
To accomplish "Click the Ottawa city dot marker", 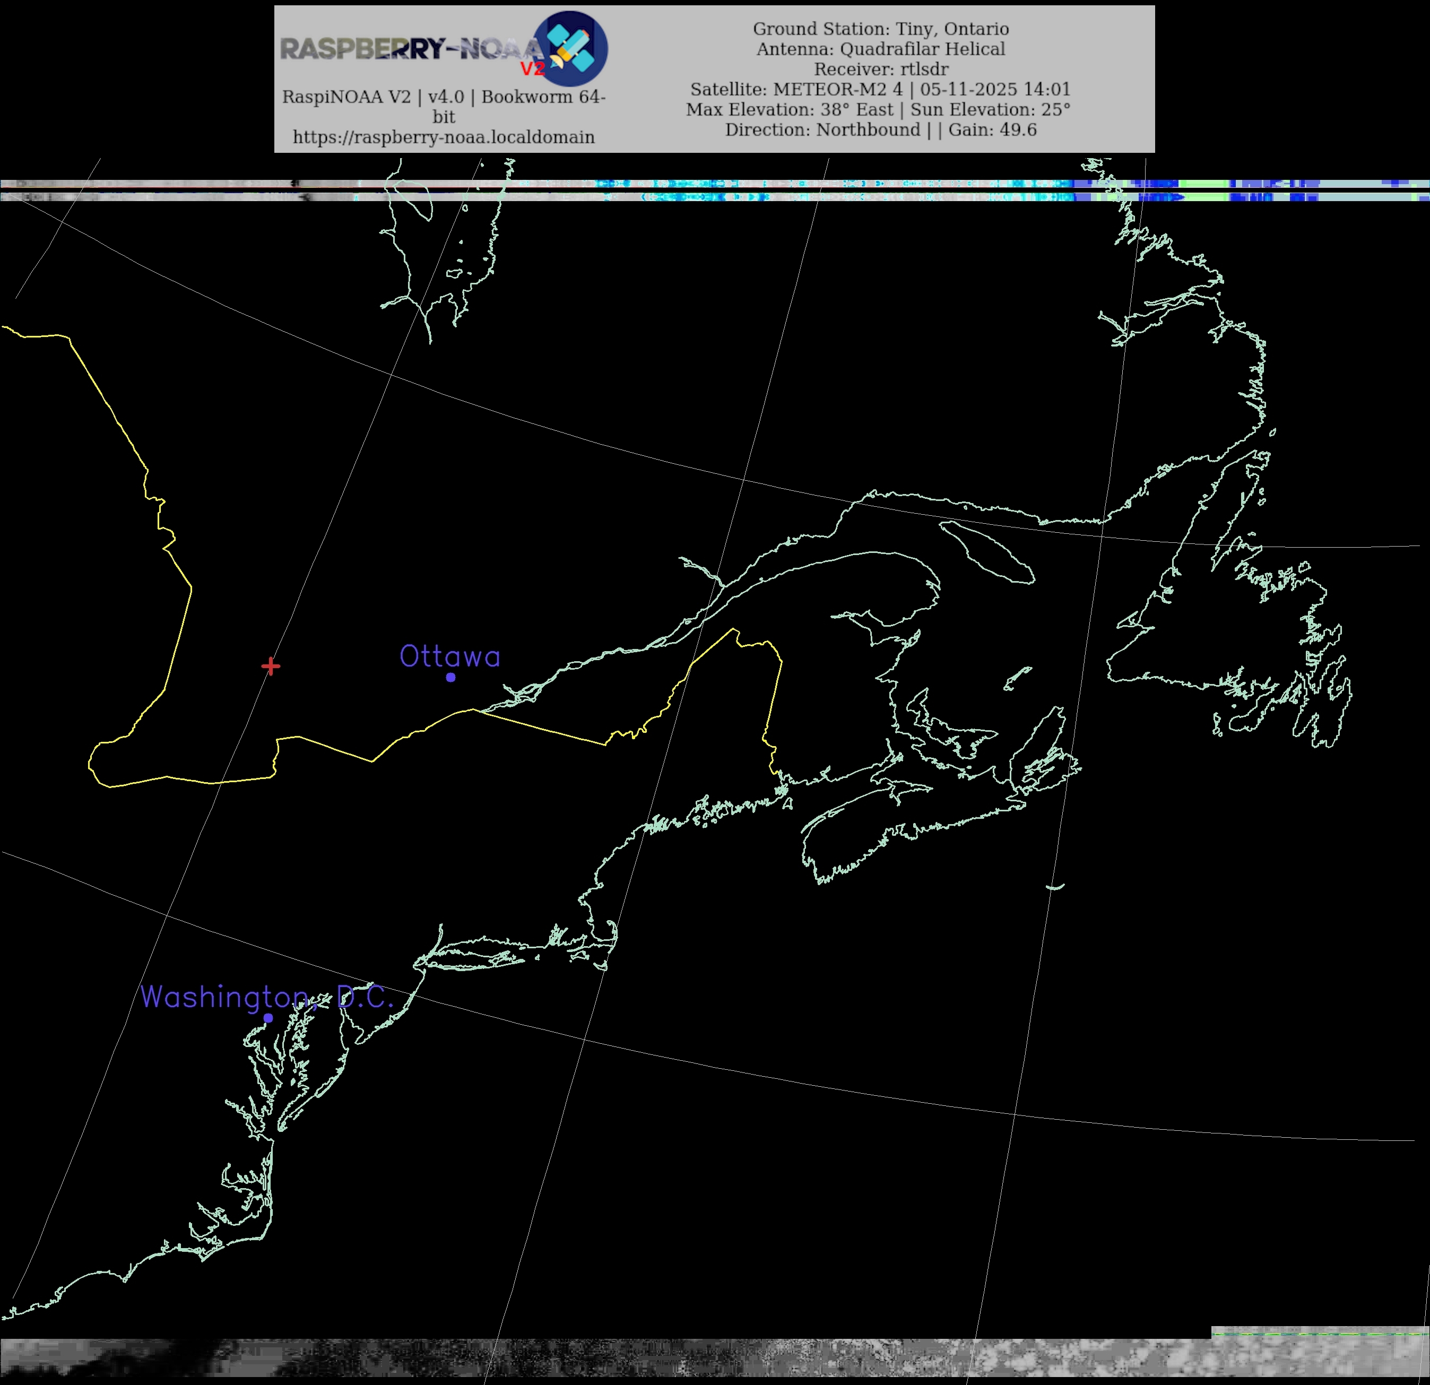I will pos(451,677).
